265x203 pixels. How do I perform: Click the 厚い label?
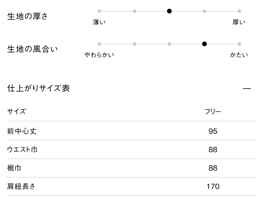pyautogui.click(x=239, y=22)
